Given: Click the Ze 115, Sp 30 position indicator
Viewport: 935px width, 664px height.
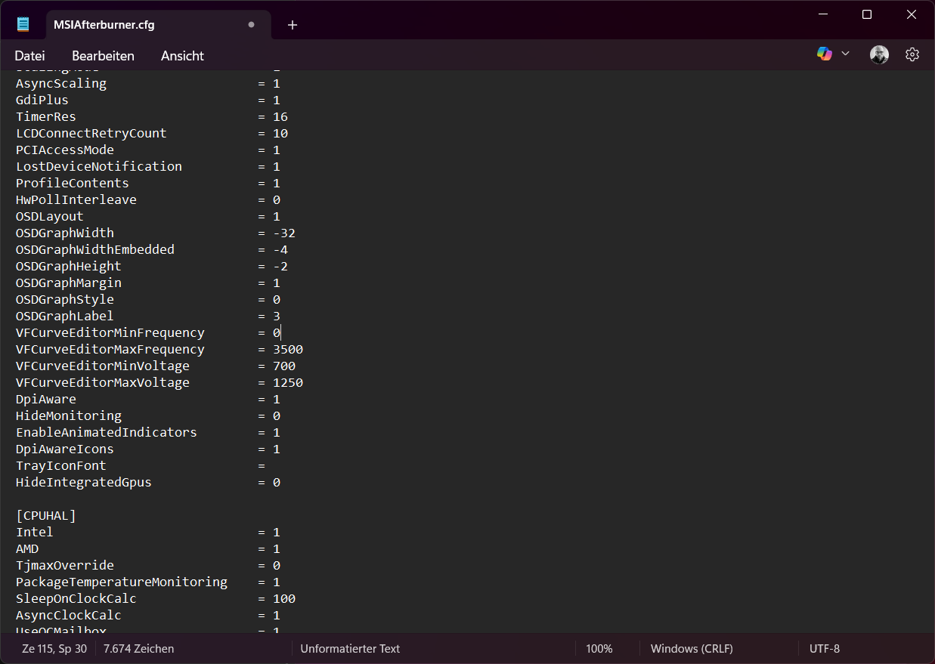Looking at the screenshot, I should tap(54, 649).
